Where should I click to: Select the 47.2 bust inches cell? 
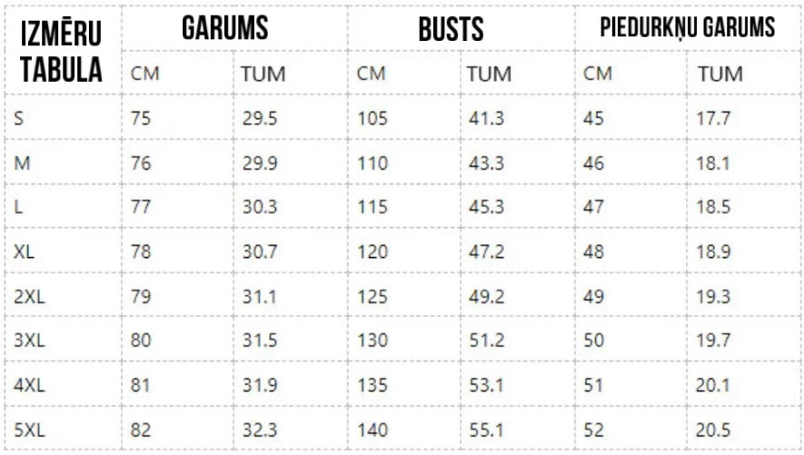pyautogui.click(x=485, y=252)
